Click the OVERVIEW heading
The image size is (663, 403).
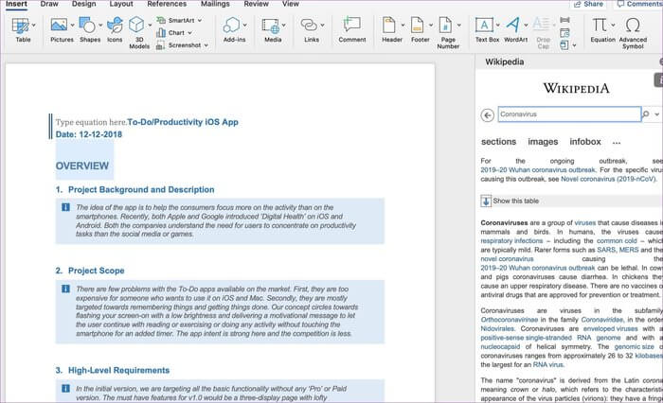(x=82, y=166)
